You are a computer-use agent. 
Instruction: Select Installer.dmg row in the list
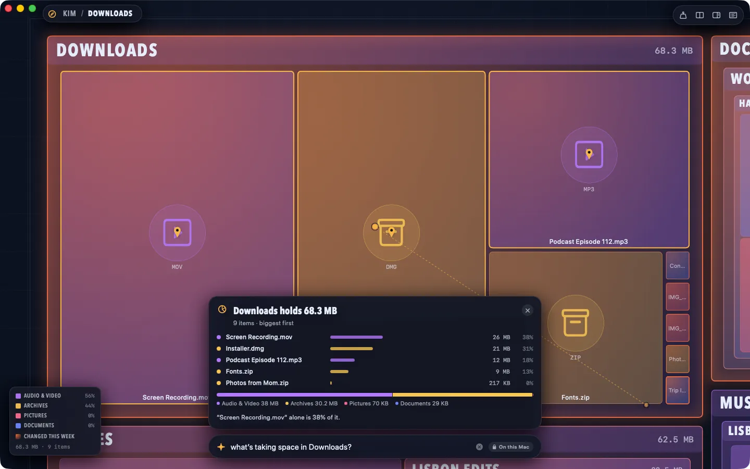pos(375,349)
